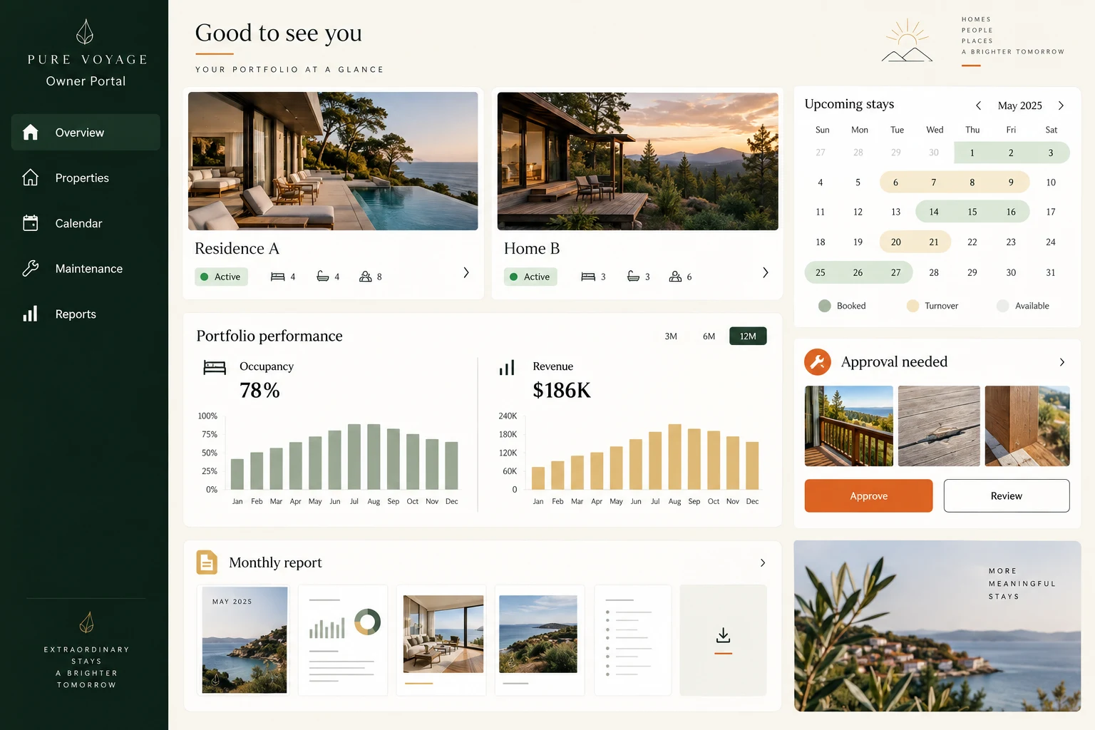
Task: Expand Approval needed section chevron
Action: [x=1062, y=362]
